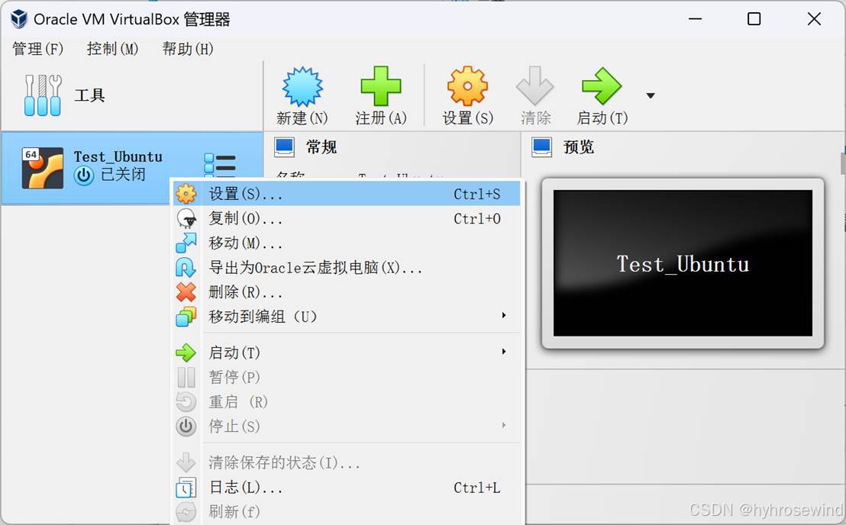Maximize the VirtualBox 管理器 window
This screenshot has width=846, height=525.
(x=754, y=19)
